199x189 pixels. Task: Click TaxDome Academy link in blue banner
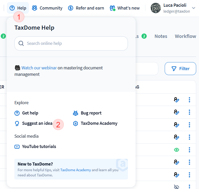coord(76,170)
